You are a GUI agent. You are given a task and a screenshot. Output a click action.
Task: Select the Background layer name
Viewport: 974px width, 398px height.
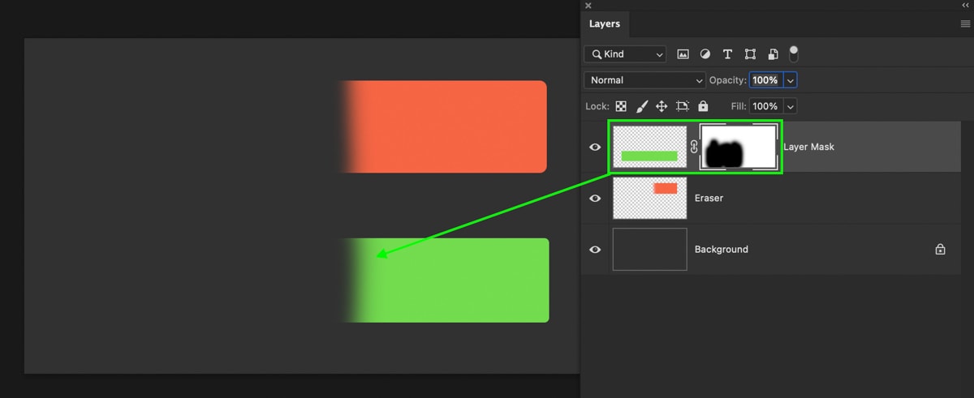722,250
